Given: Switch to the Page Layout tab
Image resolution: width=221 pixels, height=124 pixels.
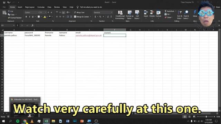Looking at the screenshot, I should (30, 7).
